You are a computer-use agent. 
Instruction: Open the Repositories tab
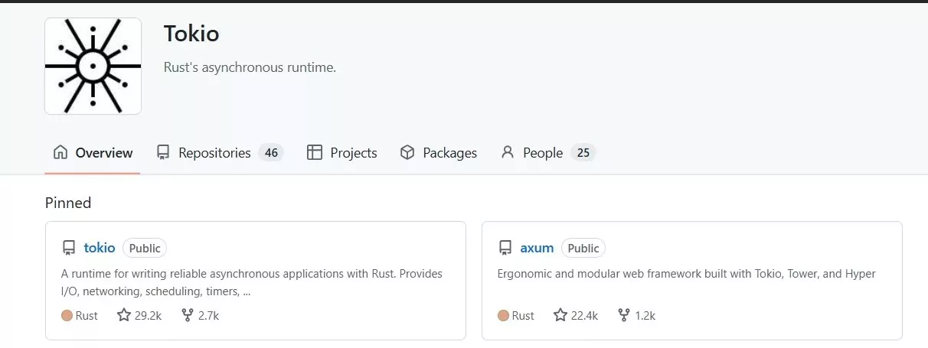214,153
